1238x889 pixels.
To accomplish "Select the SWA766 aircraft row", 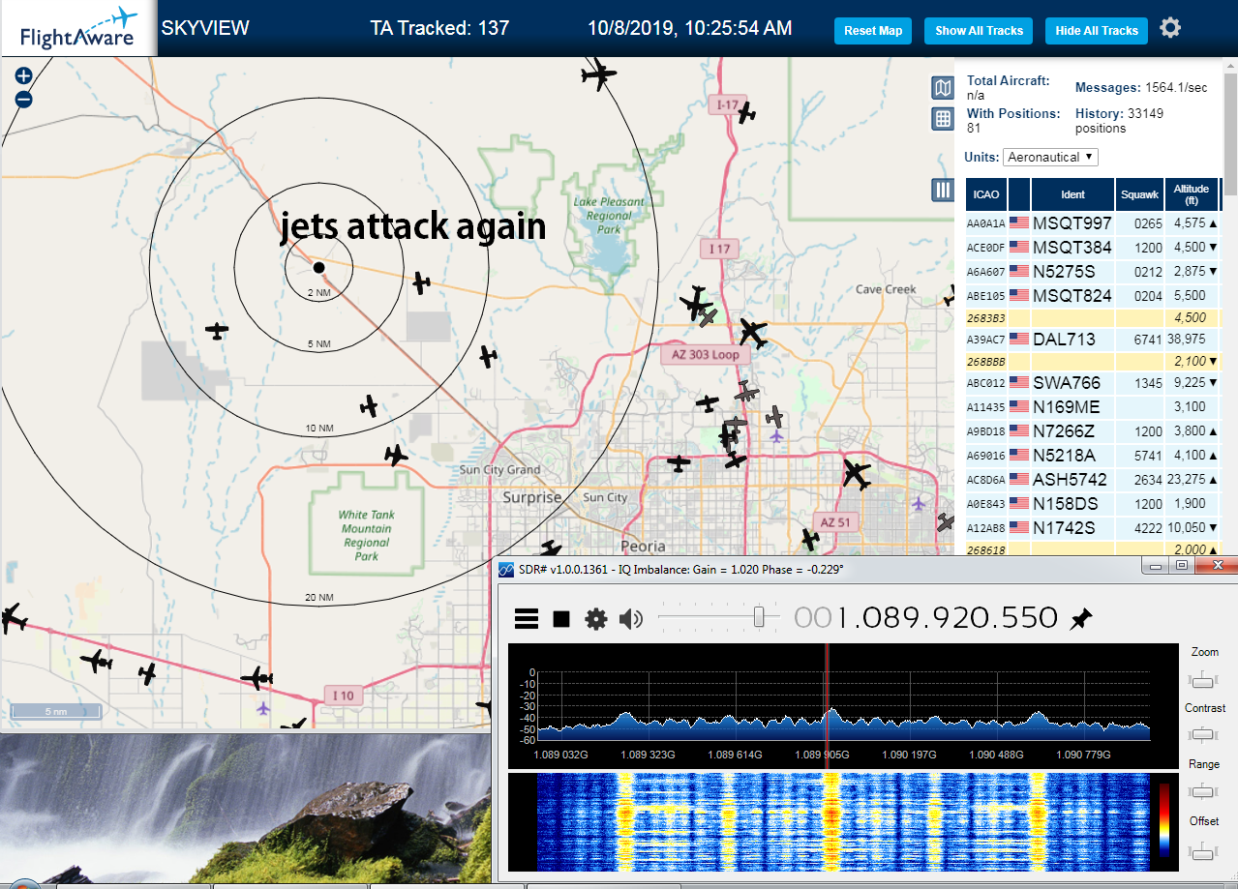I will click(x=1092, y=383).
